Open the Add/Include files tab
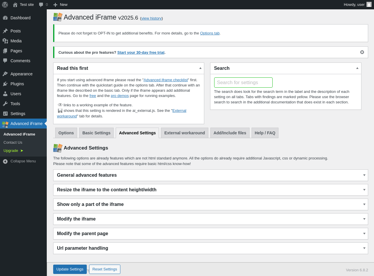The image size is (374, 276). point(230,133)
